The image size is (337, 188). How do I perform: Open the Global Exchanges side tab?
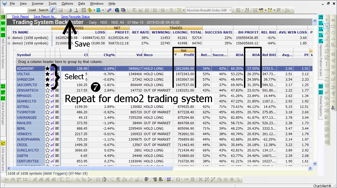[3, 113]
